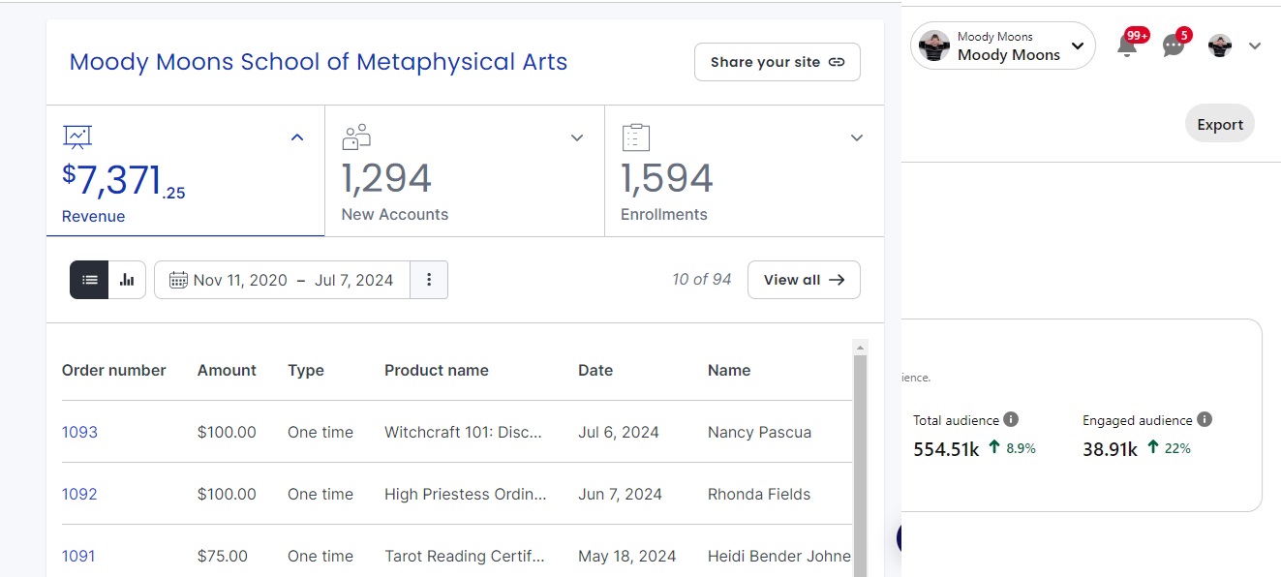Viewport: 1281px width, 577px height.
Task: Open order number 1092
Action: tap(79, 494)
